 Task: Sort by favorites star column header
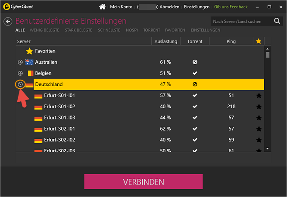point(259,41)
